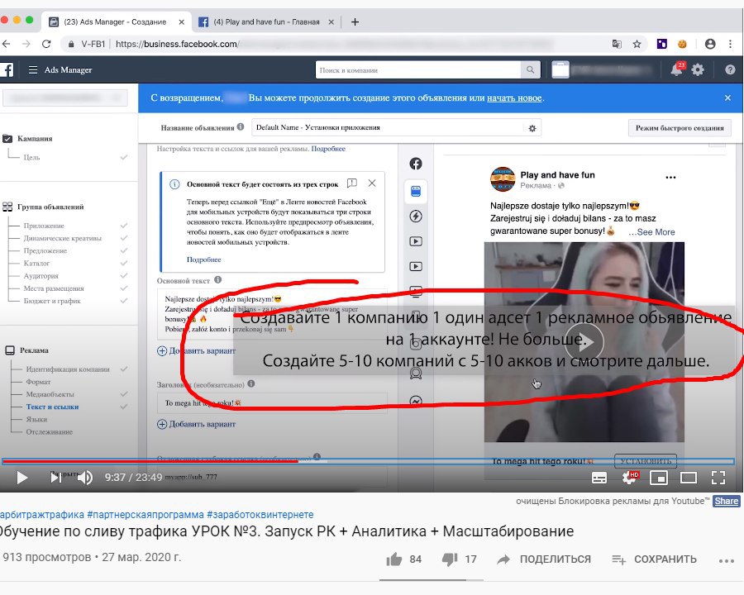Click Добавить вариант under Заголовок

(x=197, y=424)
